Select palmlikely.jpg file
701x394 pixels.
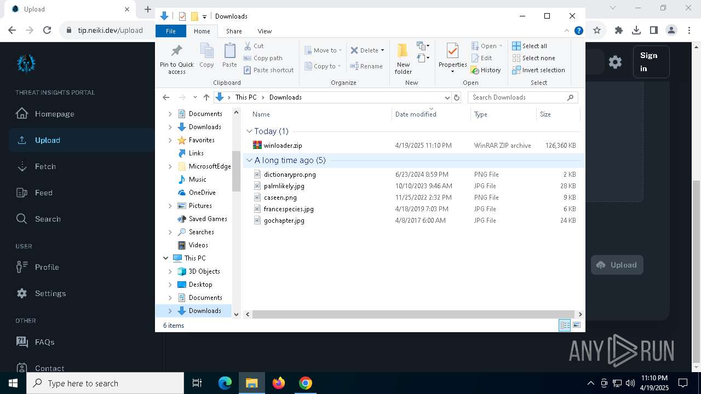pos(284,186)
